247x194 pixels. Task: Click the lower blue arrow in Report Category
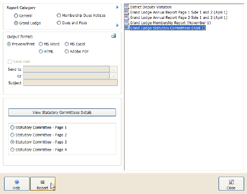pos(117,25)
